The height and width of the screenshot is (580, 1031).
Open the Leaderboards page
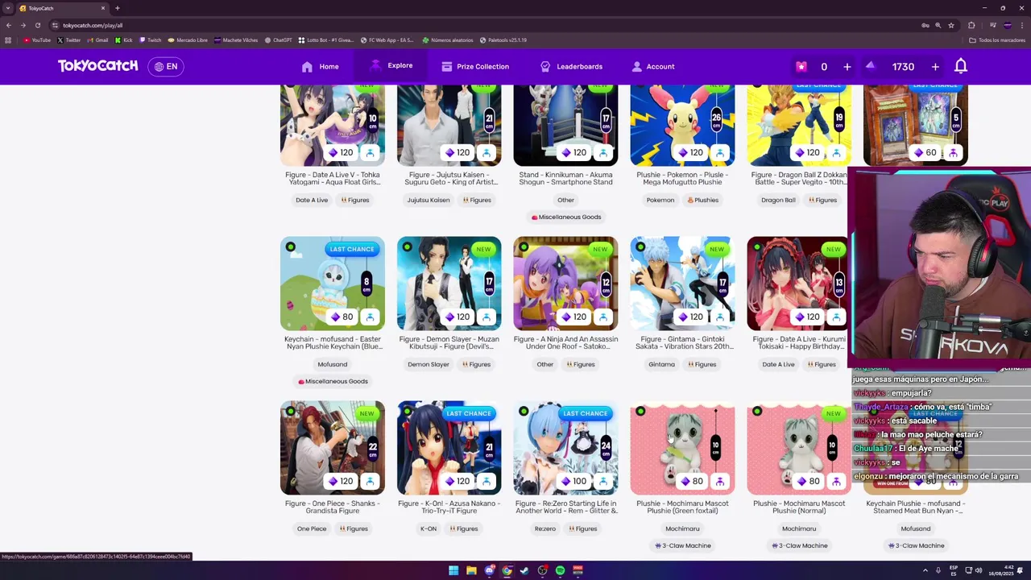[571, 67]
